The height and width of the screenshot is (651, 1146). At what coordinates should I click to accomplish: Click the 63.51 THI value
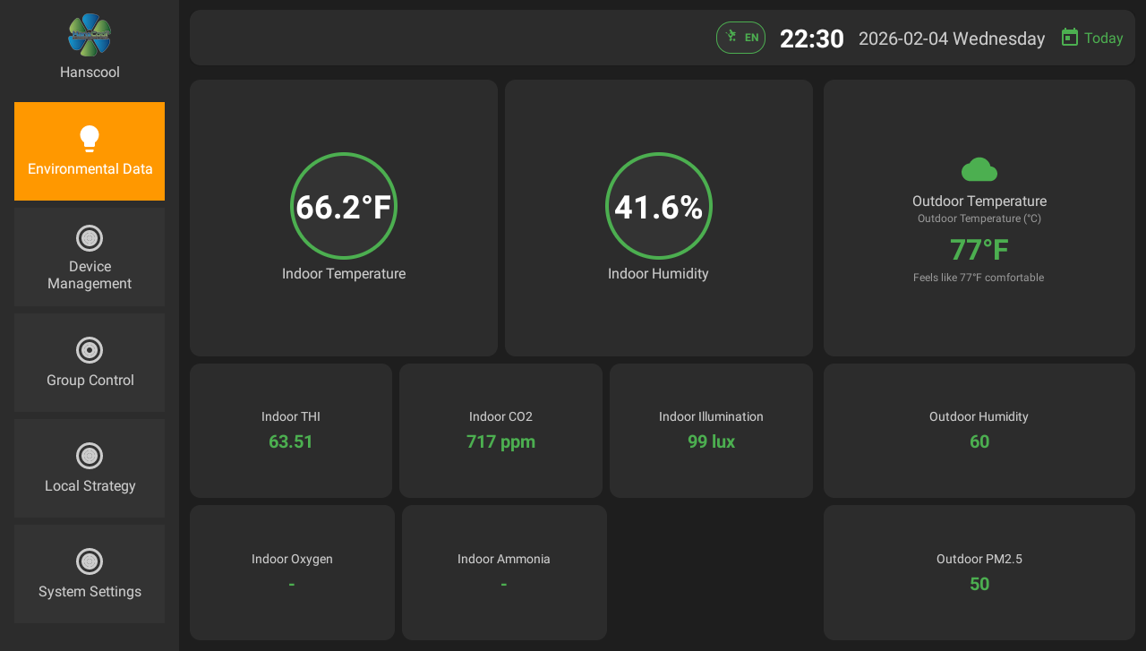coord(291,441)
